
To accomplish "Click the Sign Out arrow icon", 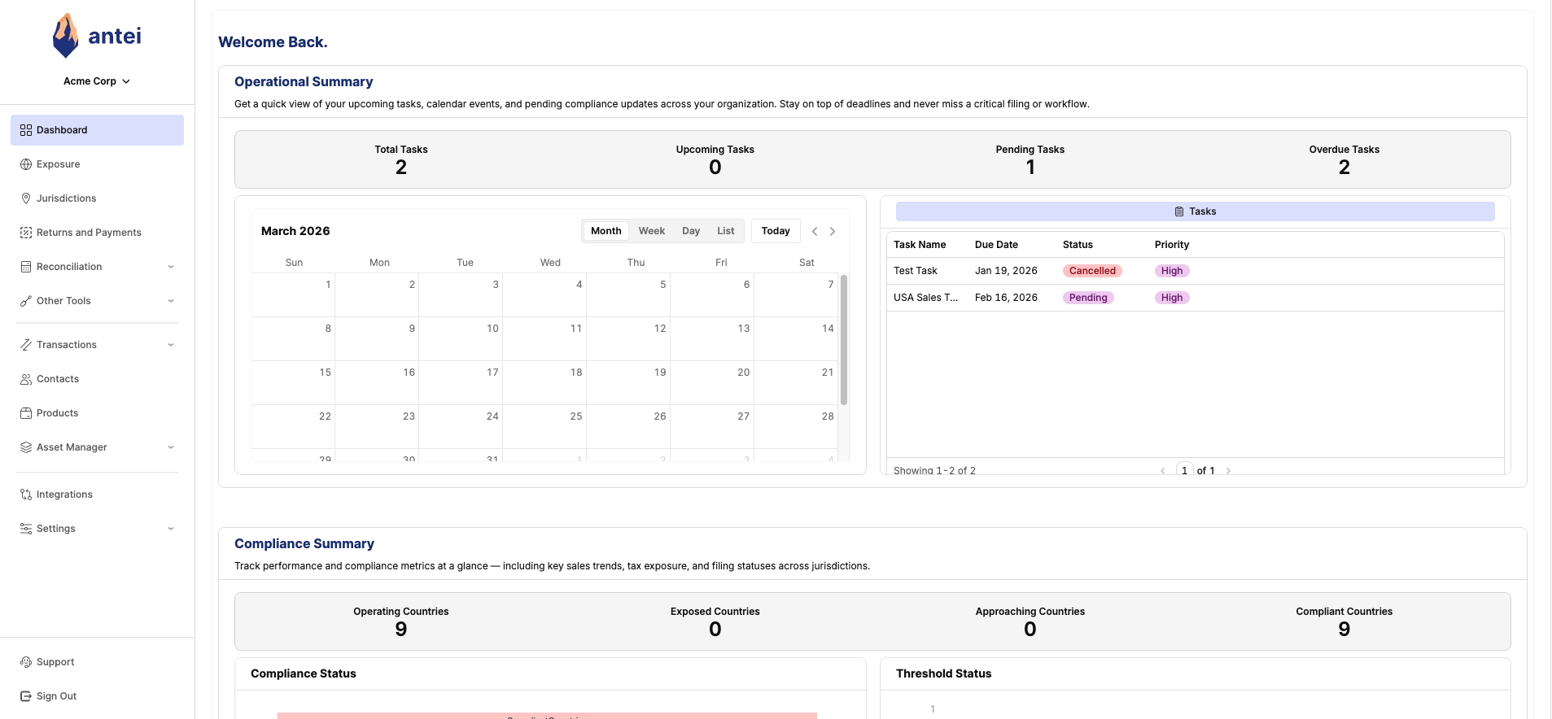I will pos(26,696).
